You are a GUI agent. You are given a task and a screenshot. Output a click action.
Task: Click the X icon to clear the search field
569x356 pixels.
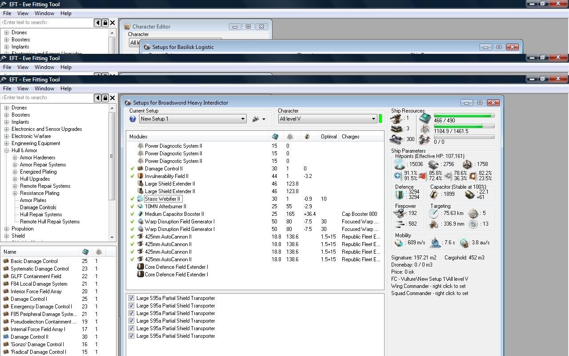point(112,97)
